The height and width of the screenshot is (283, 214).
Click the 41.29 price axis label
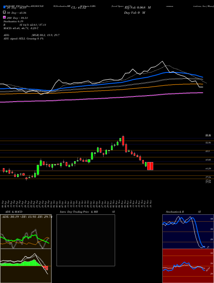click(x=208, y=169)
